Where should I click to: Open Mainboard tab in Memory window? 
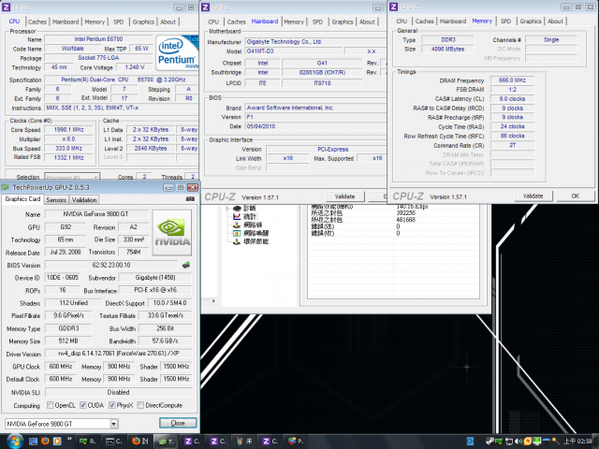453,21
